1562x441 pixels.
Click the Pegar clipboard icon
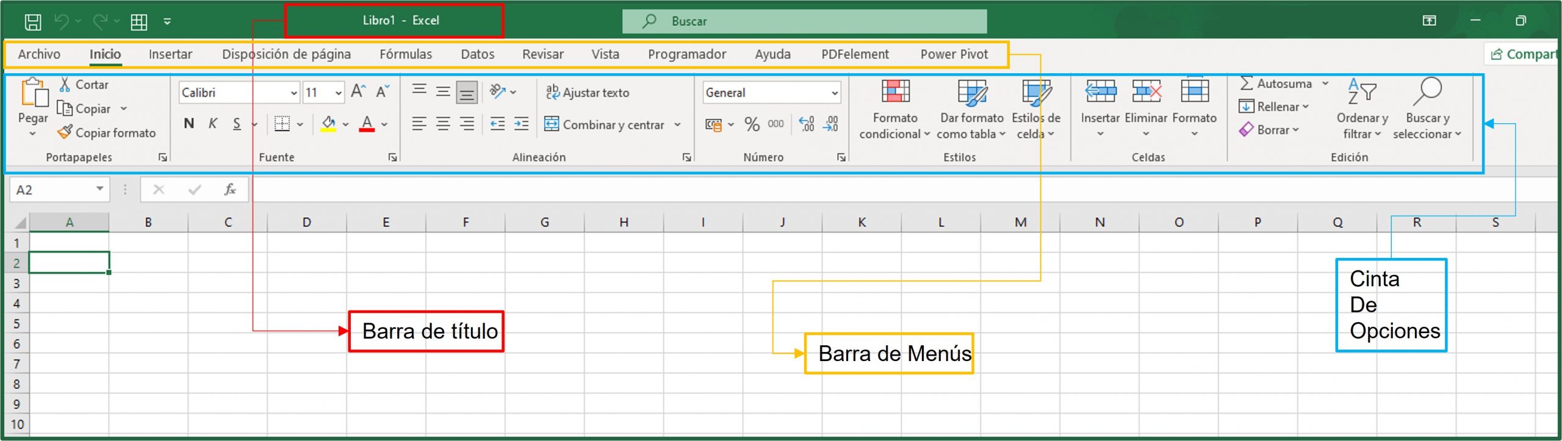tap(34, 93)
